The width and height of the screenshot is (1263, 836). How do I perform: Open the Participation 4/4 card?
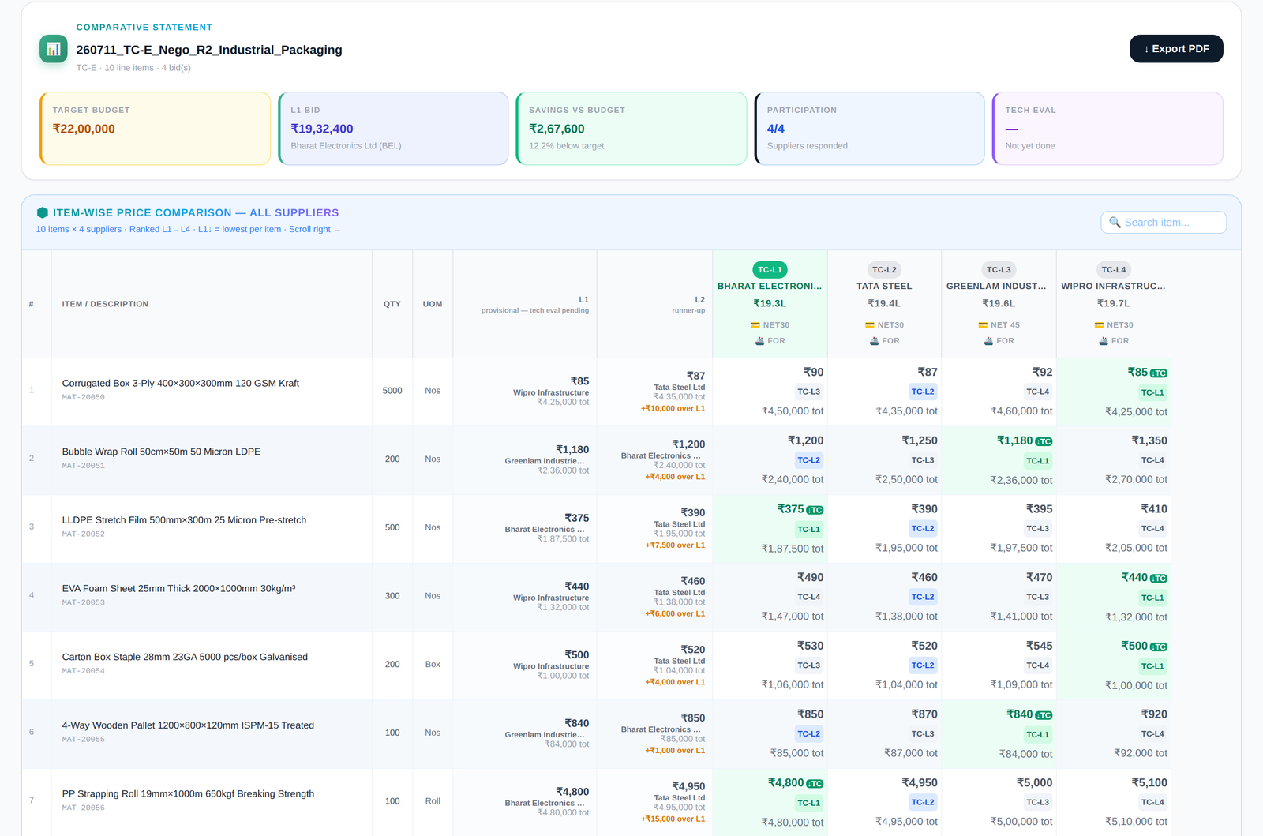click(x=869, y=129)
